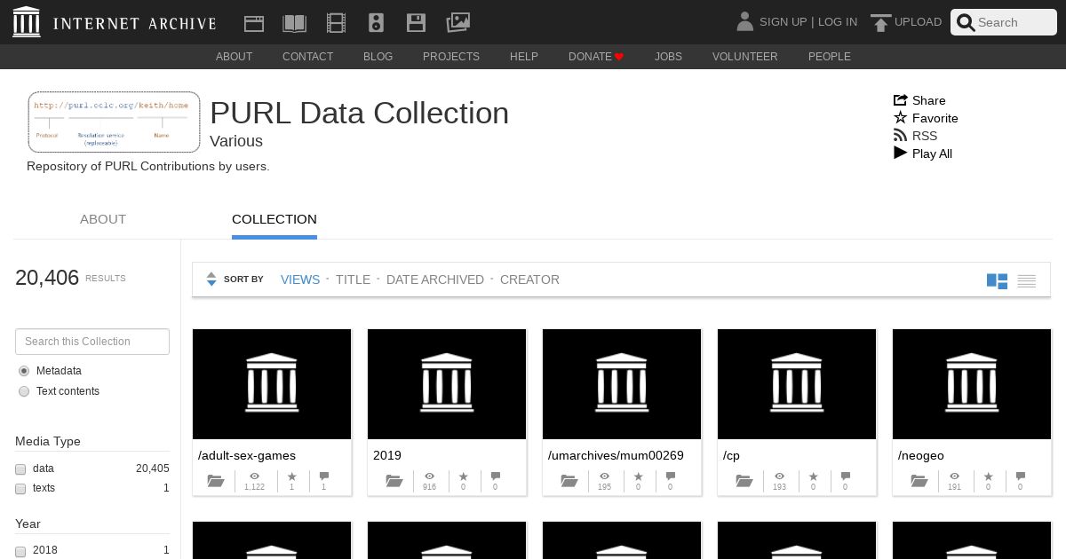Open the JOBS menu item

[668, 57]
